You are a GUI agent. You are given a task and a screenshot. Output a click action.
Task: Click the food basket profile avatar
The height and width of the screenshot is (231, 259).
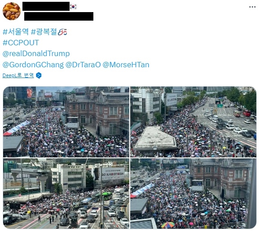click(x=12, y=11)
